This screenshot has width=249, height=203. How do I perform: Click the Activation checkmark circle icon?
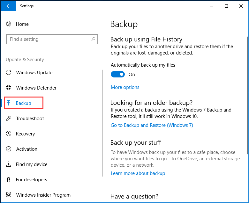(x=9, y=149)
